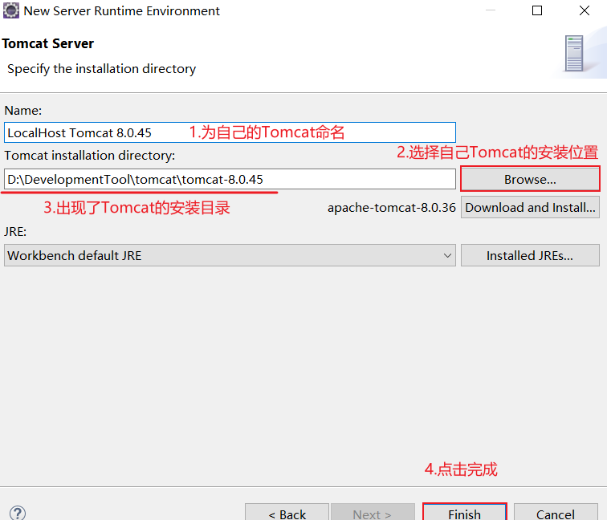Cancel the runtime environment dialog

coord(556,513)
